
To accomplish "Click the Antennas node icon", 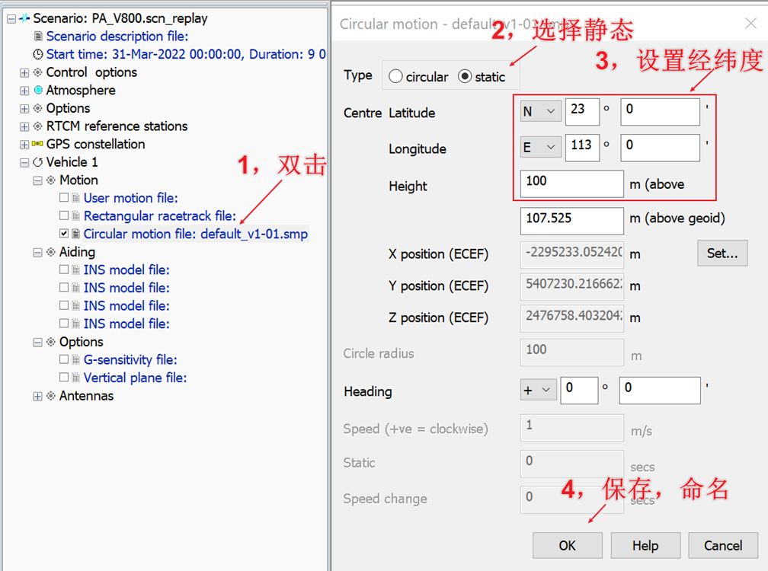I will coord(51,397).
